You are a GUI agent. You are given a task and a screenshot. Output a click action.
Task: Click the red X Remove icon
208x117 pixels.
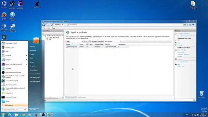pyautogui.click(x=176, y=59)
